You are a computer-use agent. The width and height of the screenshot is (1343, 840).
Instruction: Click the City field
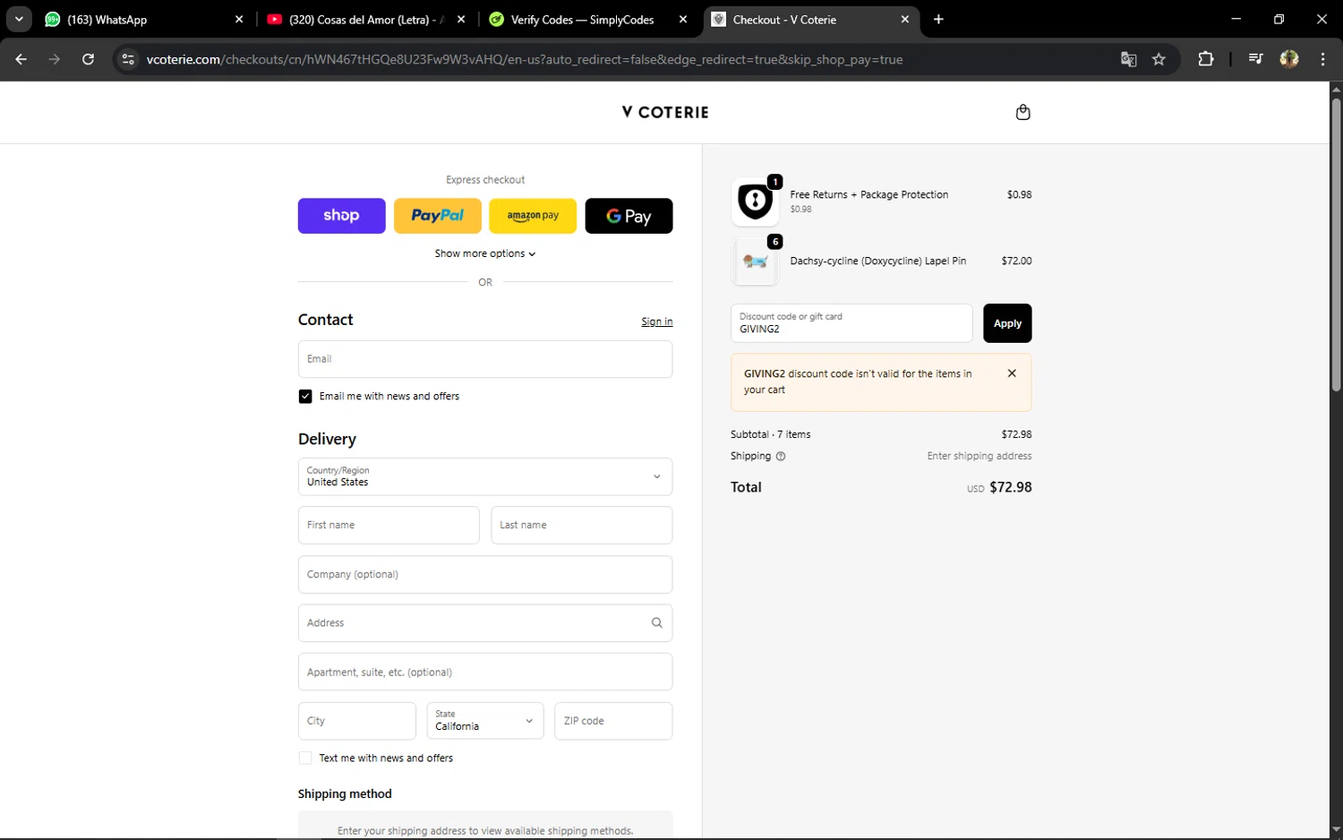(357, 721)
